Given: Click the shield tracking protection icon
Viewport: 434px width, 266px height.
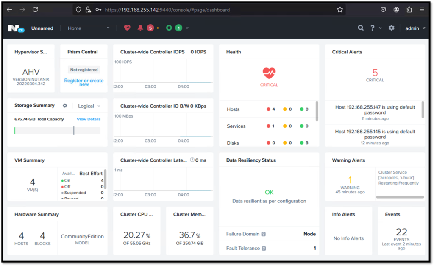Looking at the screenshot, I should coord(78,10).
